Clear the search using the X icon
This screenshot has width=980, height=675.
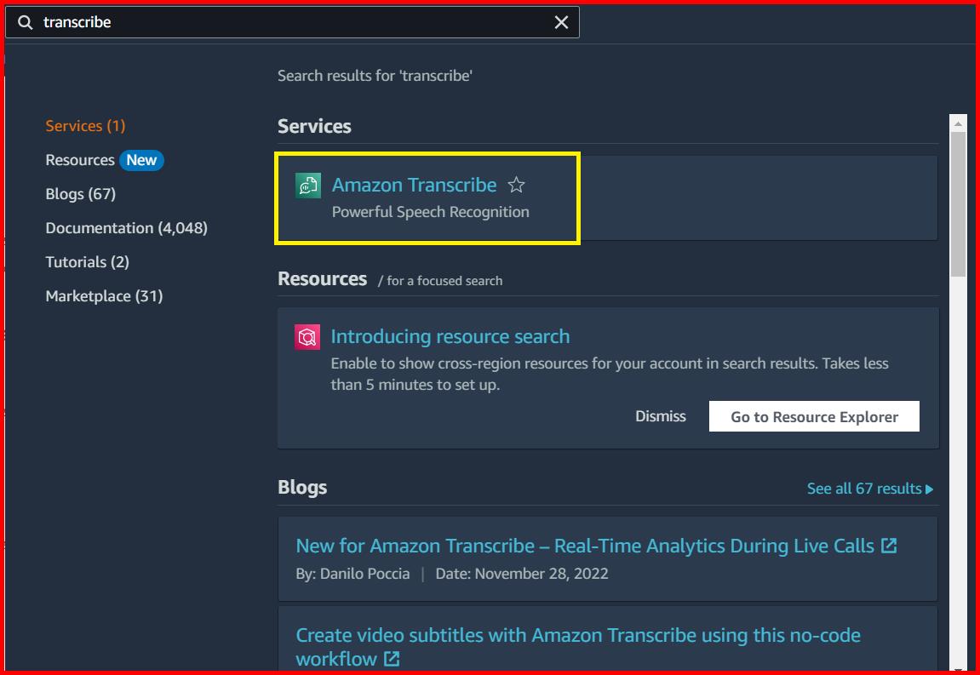pyautogui.click(x=560, y=22)
